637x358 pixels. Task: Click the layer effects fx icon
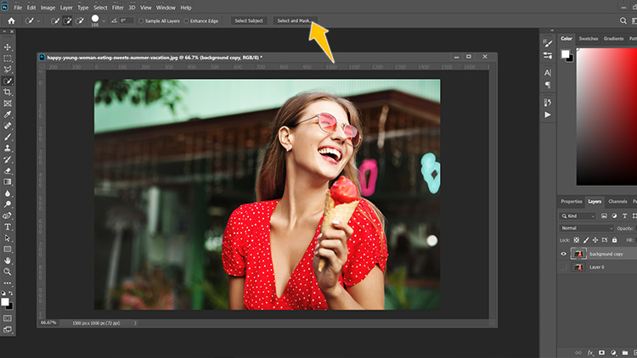pyautogui.click(x=590, y=353)
